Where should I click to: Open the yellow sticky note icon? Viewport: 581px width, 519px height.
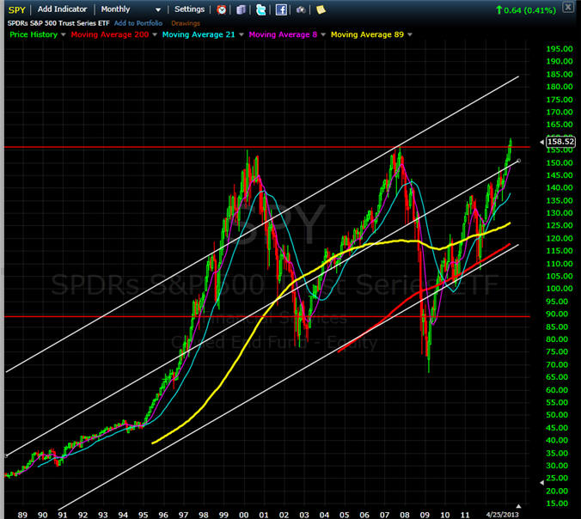pyautogui.click(x=321, y=9)
